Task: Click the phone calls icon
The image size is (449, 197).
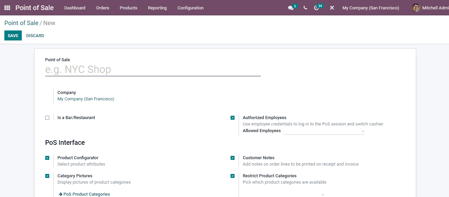Action: click(305, 8)
